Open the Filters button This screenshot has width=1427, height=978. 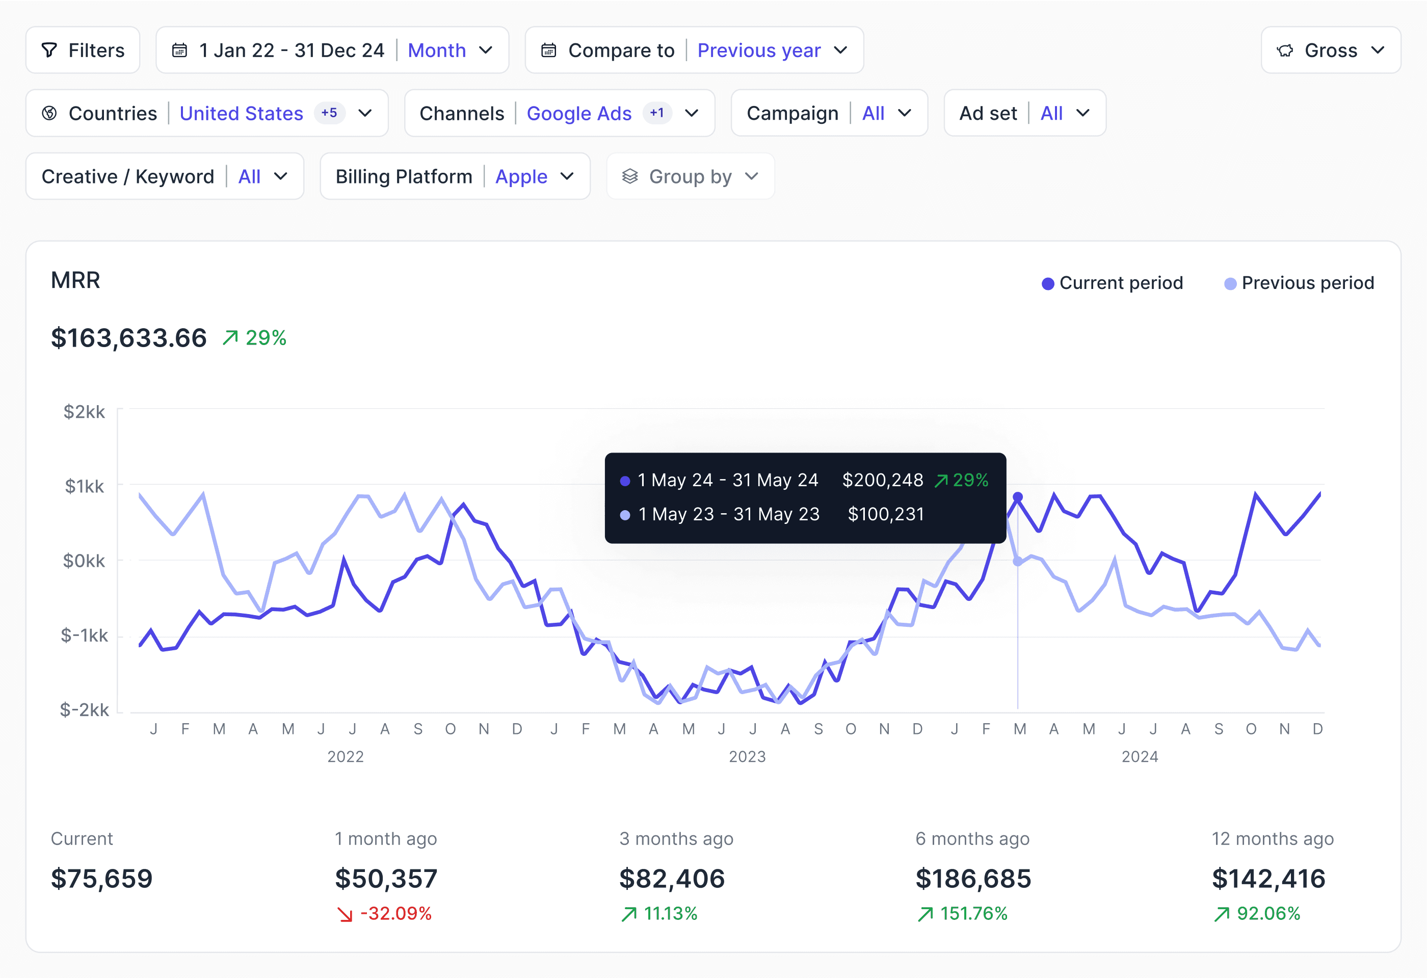point(83,50)
